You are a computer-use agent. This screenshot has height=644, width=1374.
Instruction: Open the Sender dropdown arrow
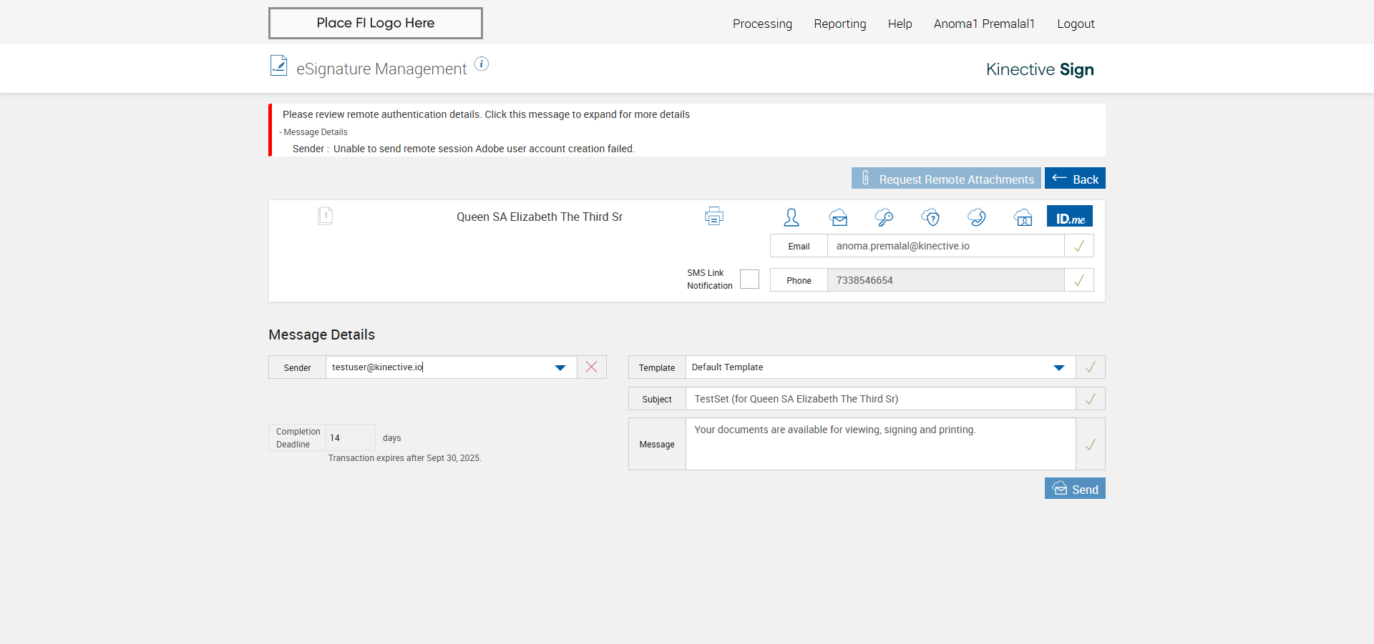click(x=560, y=367)
